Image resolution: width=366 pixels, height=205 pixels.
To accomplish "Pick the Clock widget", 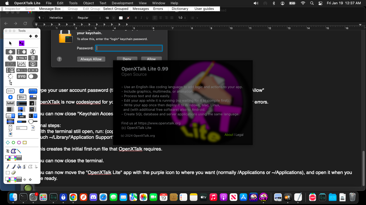I will point(10,58).
